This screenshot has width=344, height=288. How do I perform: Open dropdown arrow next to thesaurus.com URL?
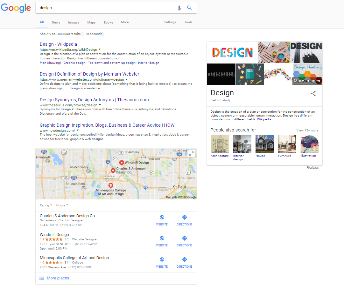coord(100,105)
